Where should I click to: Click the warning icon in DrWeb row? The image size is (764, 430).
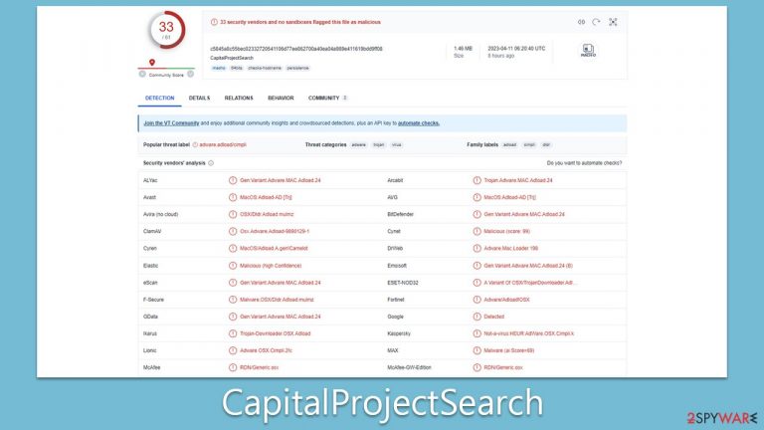point(477,248)
